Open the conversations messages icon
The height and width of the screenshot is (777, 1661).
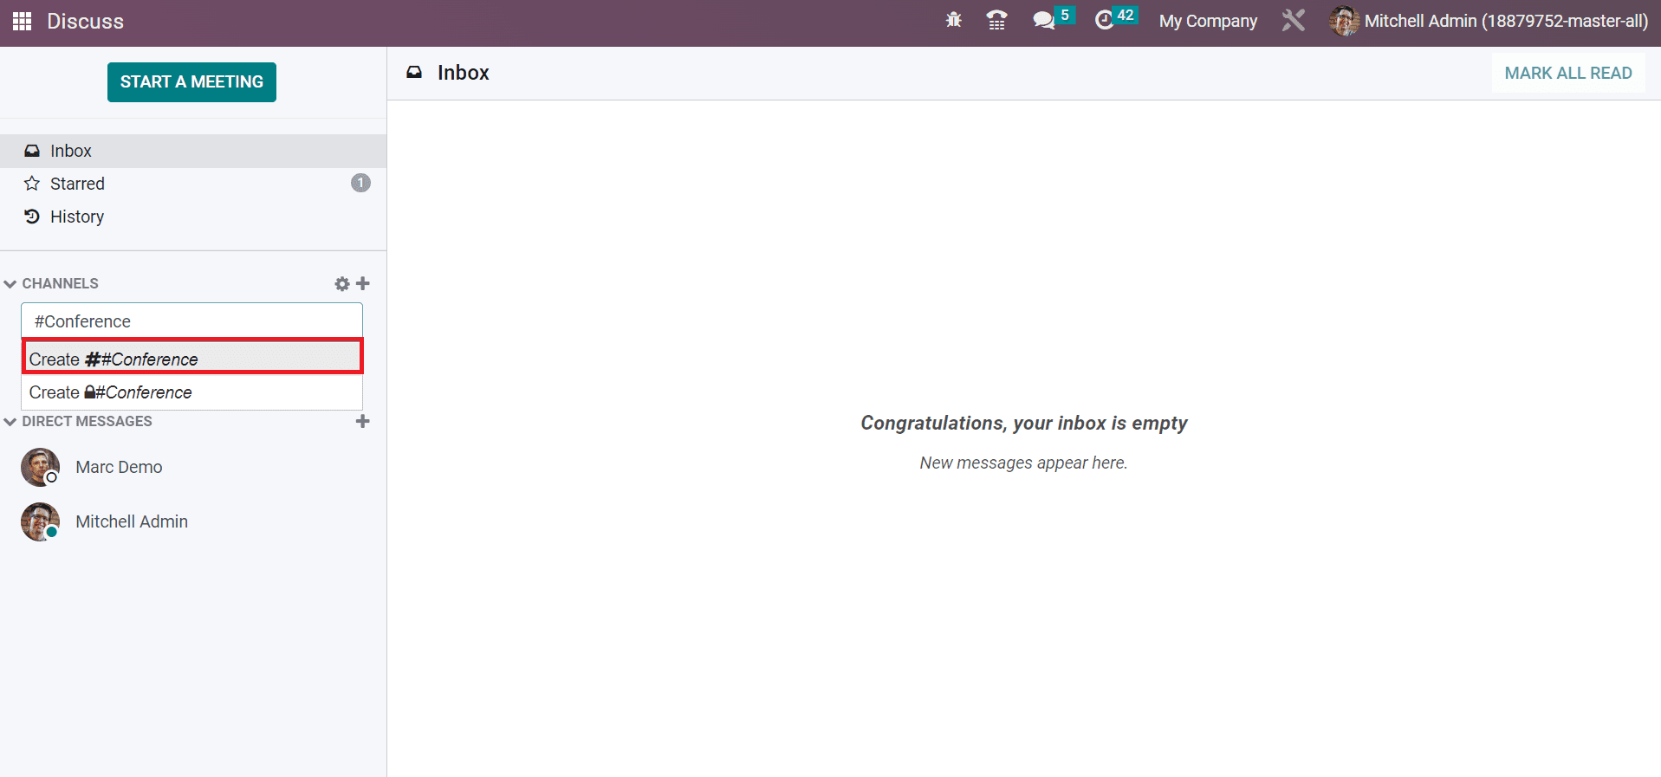[x=1043, y=20]
